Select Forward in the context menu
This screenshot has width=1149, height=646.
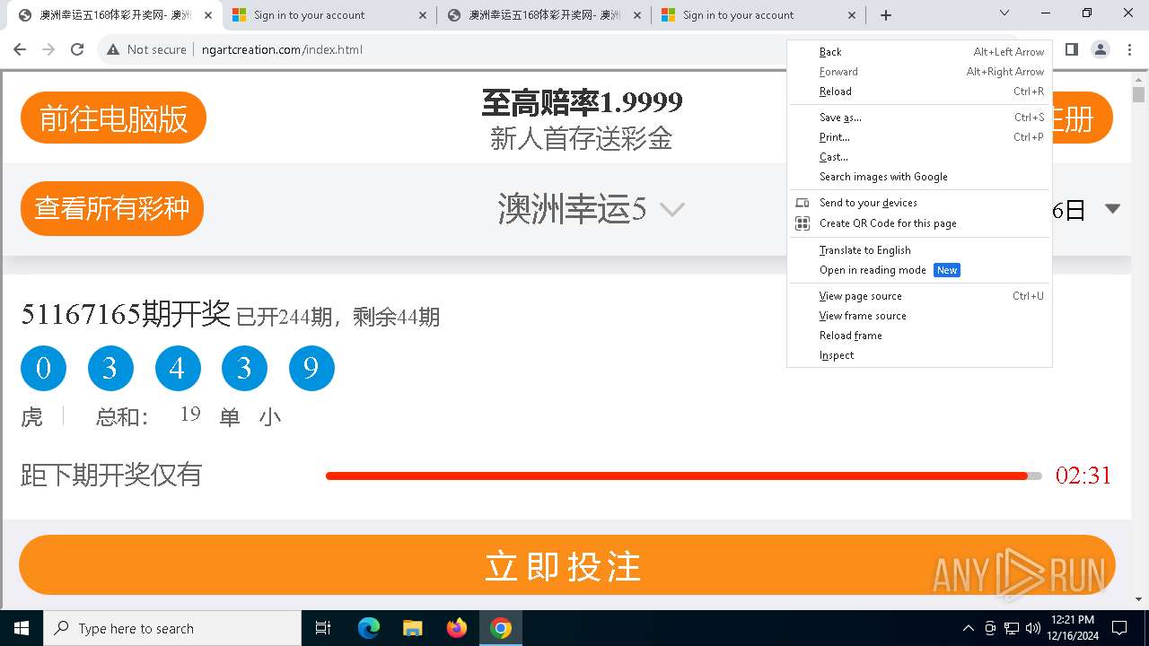click(x=919, y=72)
